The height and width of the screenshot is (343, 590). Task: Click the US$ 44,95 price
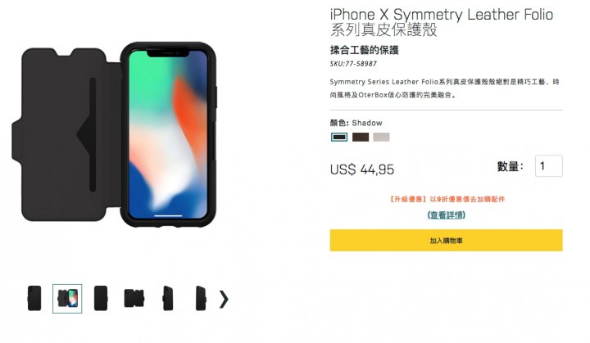(x=362, y=169)
